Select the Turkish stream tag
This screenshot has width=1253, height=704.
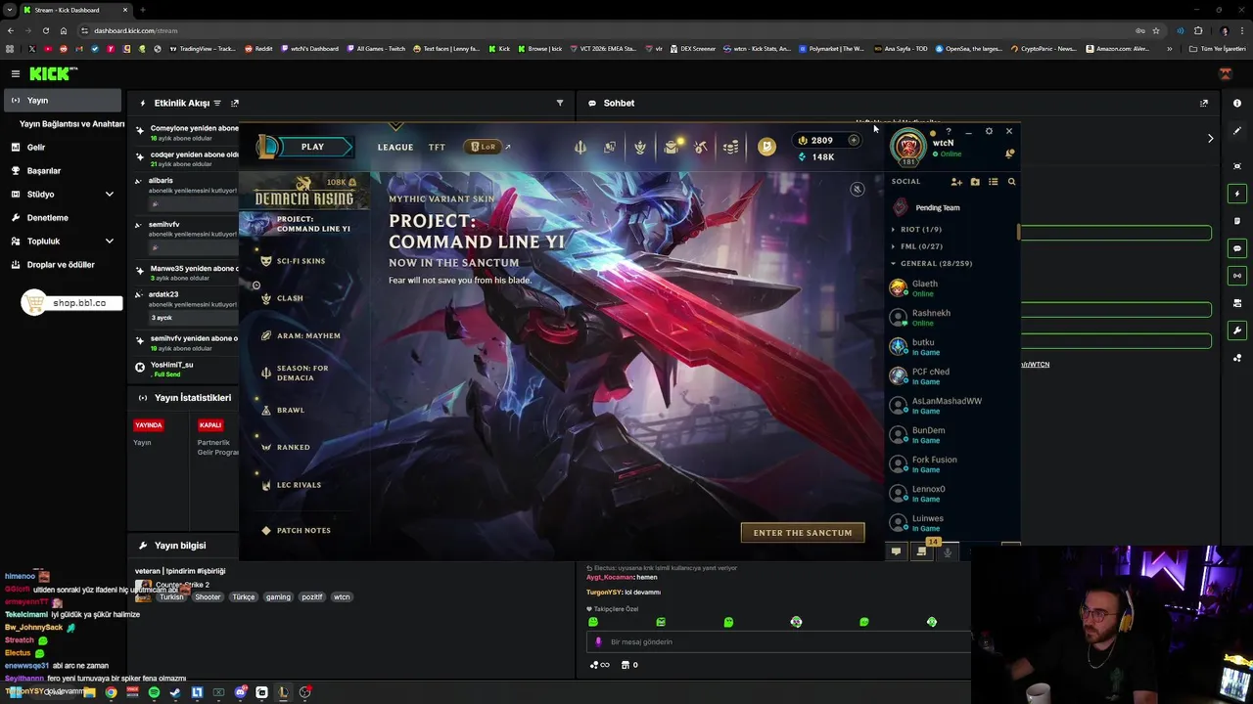point(171,596)
